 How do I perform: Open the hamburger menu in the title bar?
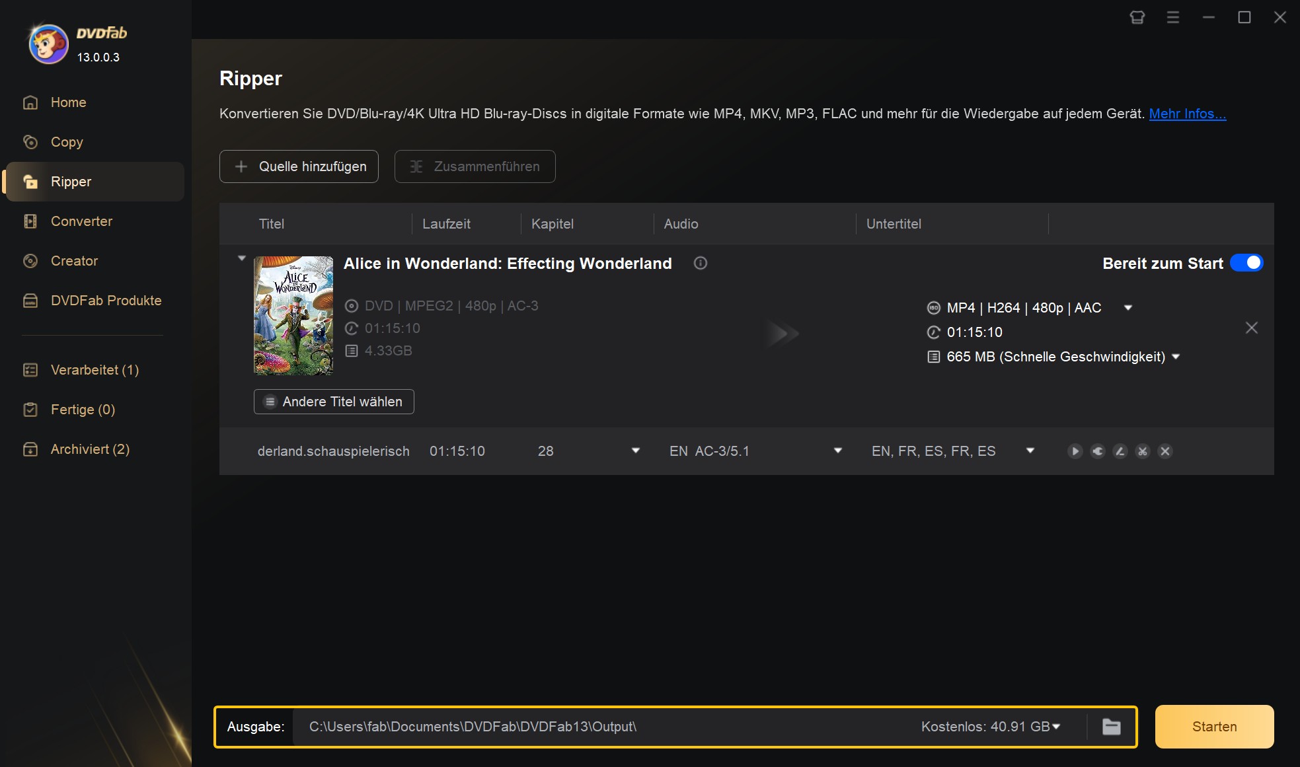pyautogui.click(x=1173, y=18)
